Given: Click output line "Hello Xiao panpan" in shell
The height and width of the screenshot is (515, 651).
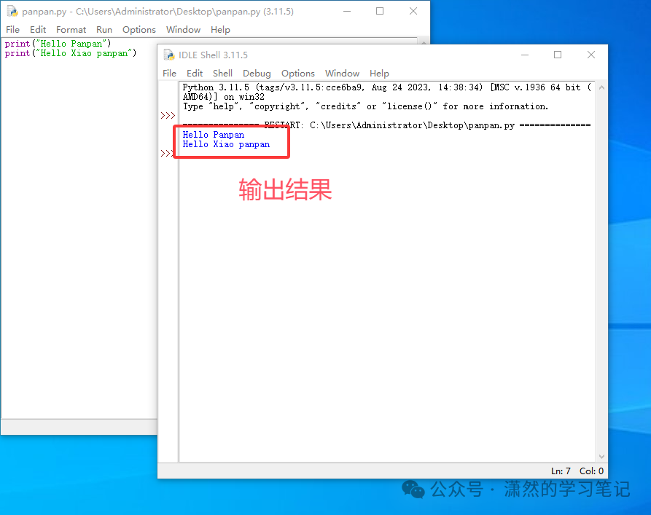Looking at the screenshot, I should click(226, 144).
